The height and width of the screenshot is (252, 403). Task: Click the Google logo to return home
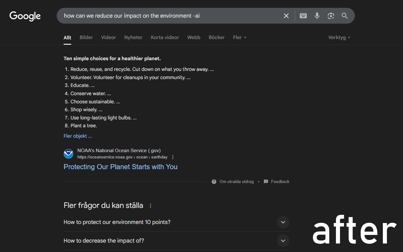click(x=25, y=16)
